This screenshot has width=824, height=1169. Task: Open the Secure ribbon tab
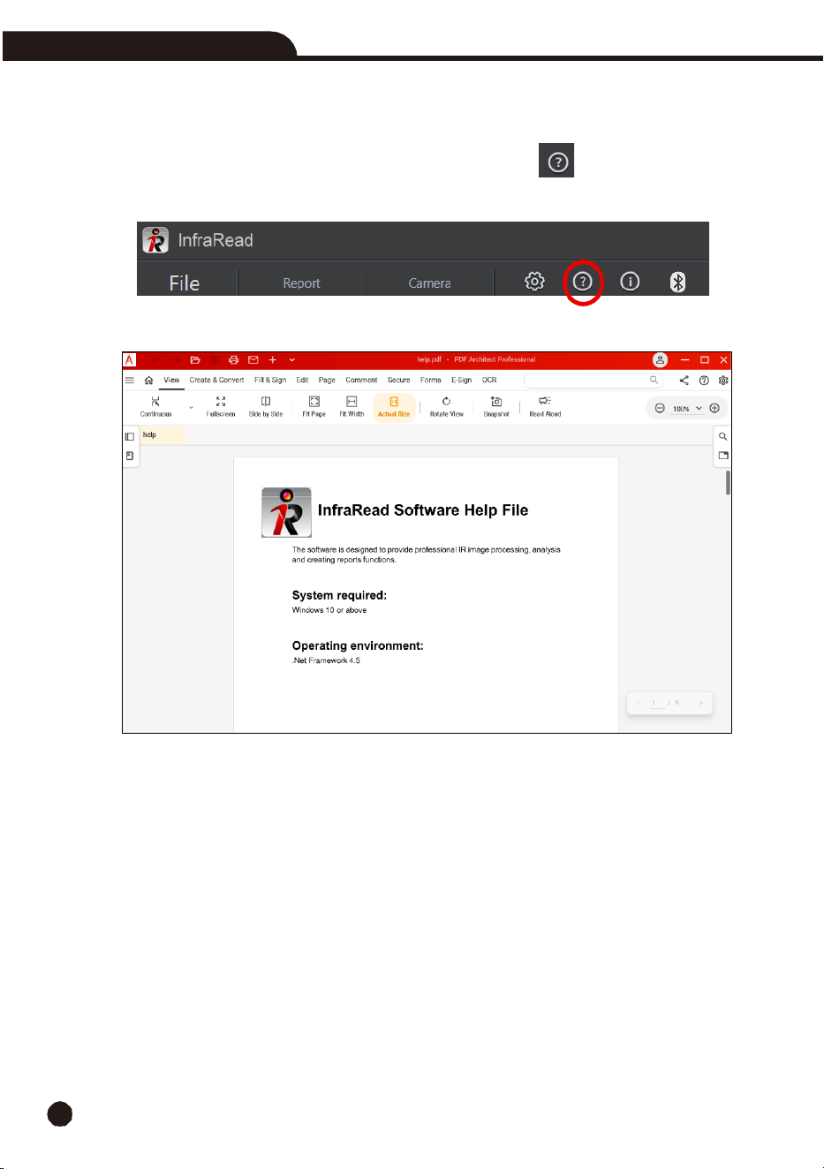[x=398, y=380]
